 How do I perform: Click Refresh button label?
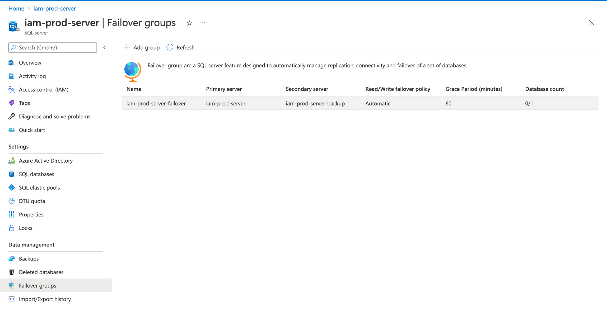coord(185,47)
